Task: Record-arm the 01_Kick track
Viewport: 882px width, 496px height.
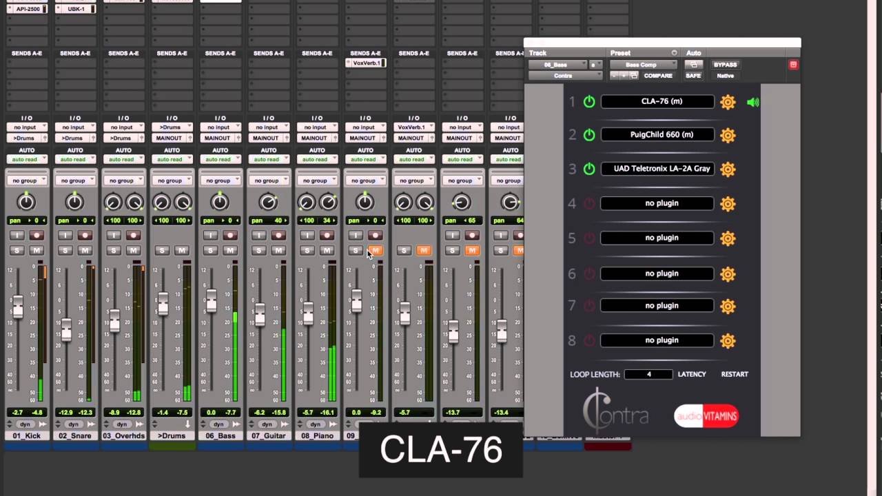Action: click(37, 236)
